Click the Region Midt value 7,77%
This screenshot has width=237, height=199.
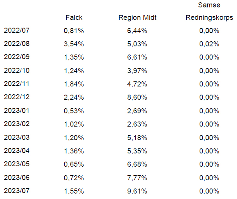(x=137, y=178)
